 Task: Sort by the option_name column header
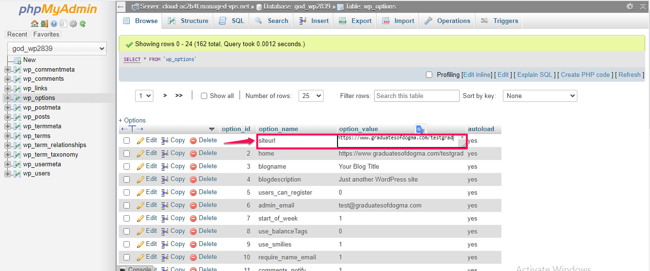point(278,129)
